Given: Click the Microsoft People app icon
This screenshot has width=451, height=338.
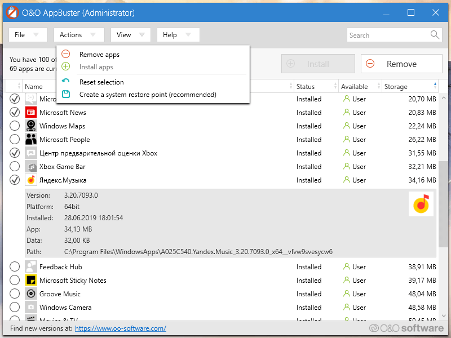Looking at the screenshot, I should point(31,140).
